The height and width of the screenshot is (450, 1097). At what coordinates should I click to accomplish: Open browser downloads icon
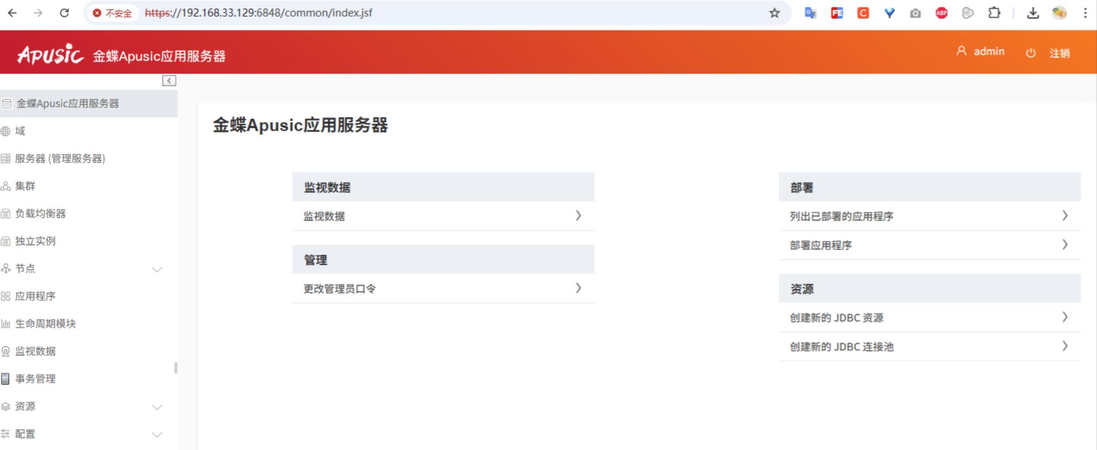(1032, 13)
